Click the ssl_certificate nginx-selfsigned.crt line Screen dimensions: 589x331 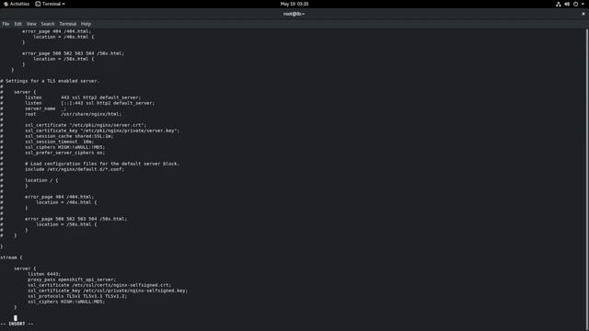point(99,285)
